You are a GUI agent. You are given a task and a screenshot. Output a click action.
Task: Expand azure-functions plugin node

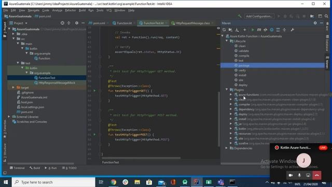click(x=231, y=95)
